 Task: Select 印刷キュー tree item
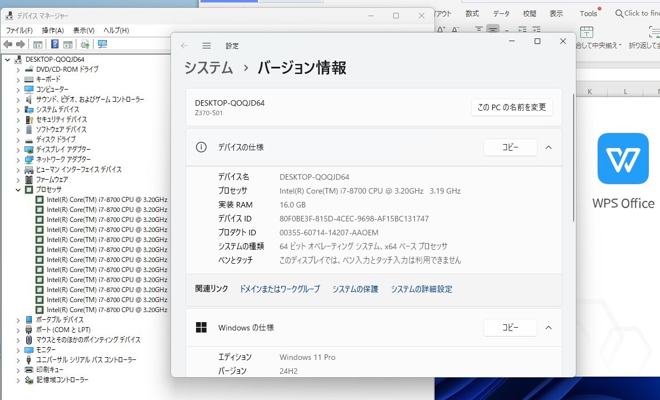(x=50, y=370)
